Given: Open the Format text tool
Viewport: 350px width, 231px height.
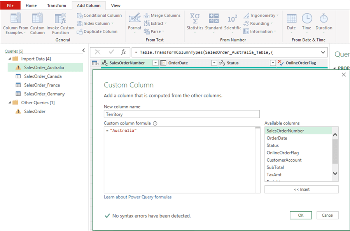Looking at the screenshot, I should point(135,23).
